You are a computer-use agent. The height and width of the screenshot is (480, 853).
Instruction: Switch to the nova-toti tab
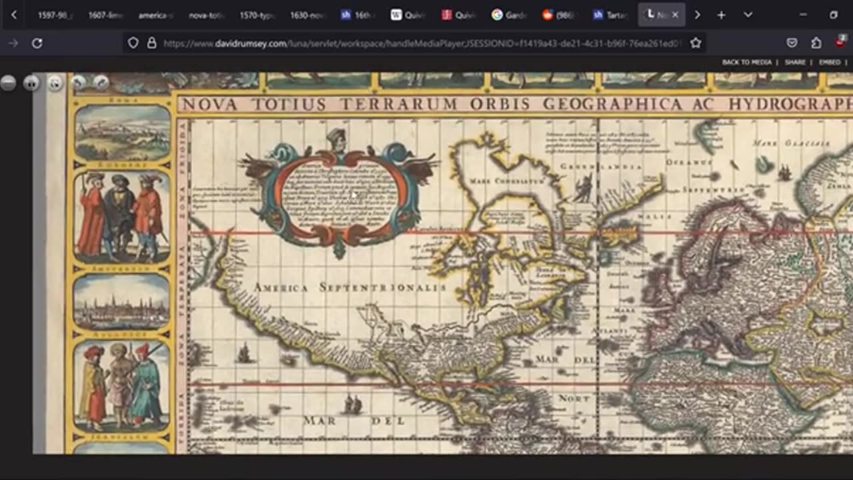(x=206, y=15)
